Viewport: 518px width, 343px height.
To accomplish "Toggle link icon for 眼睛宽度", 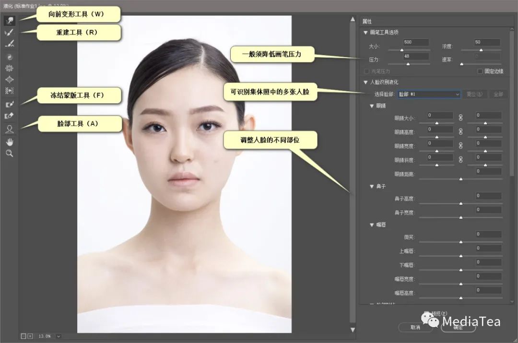I will tap(460, 145).
